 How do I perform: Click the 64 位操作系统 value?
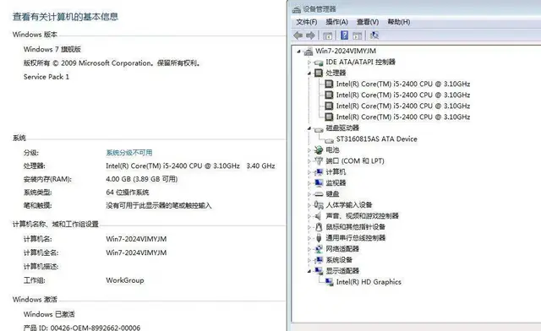click(128, 193)
